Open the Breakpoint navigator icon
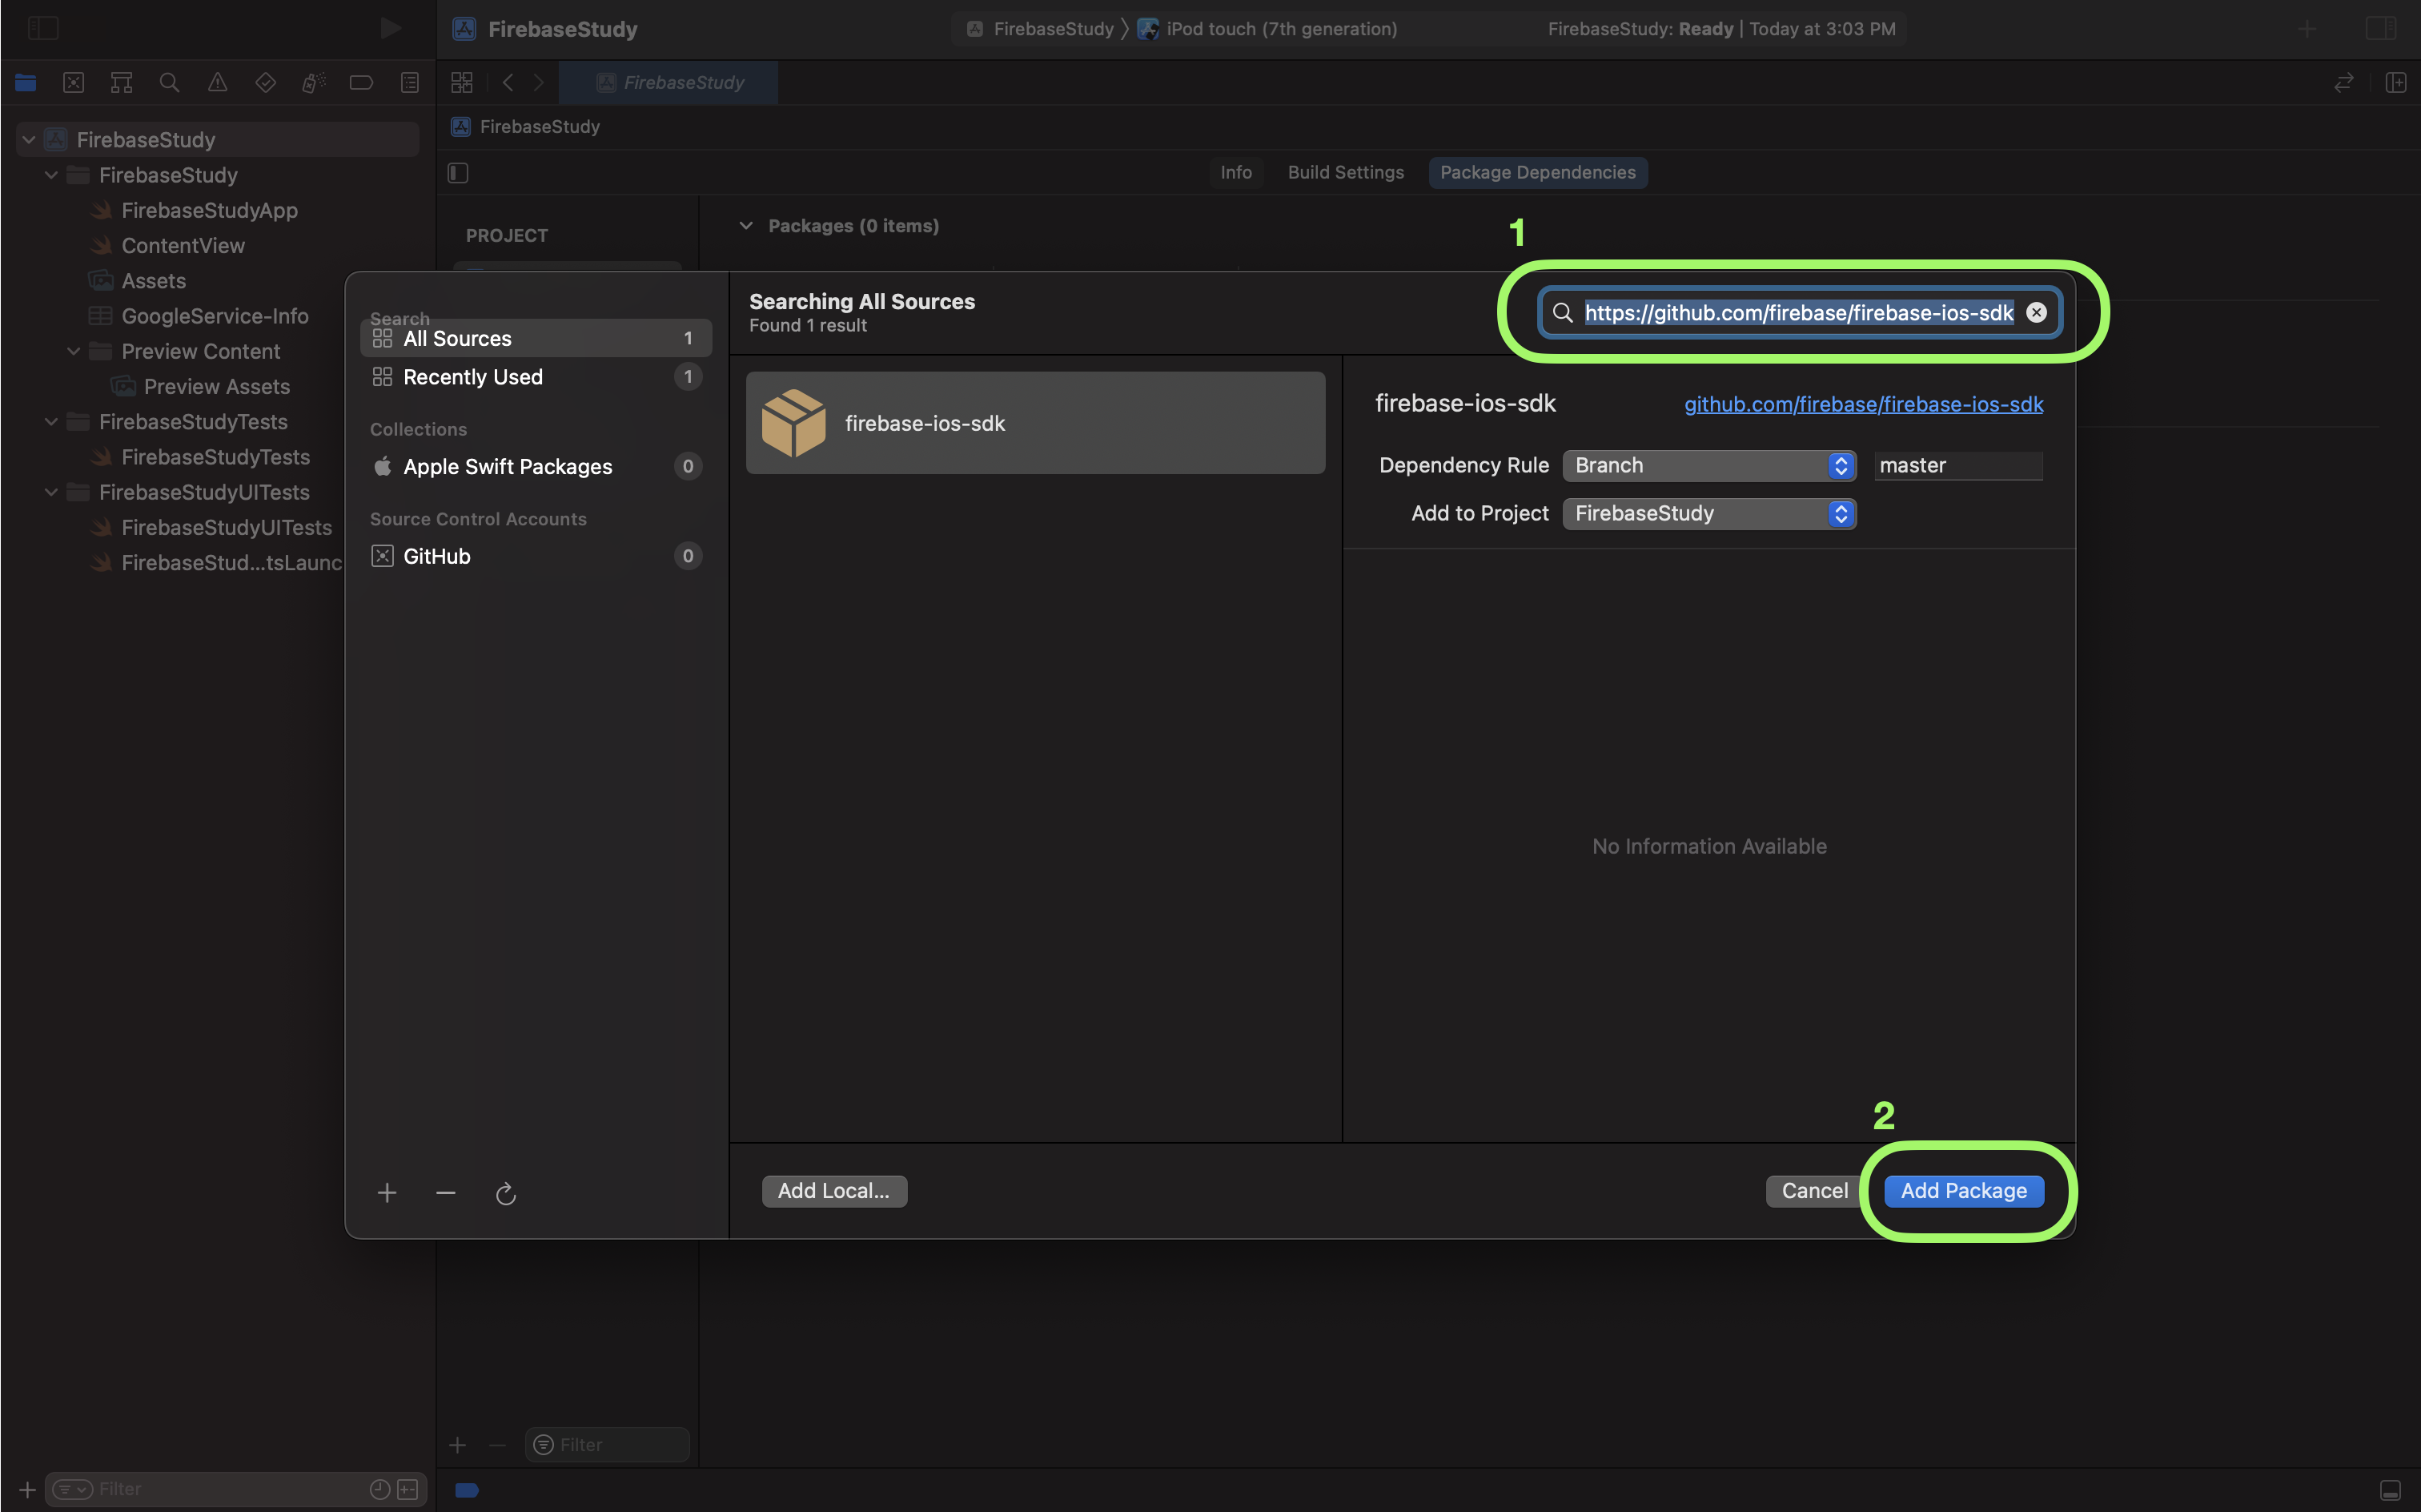 [361, 83]
